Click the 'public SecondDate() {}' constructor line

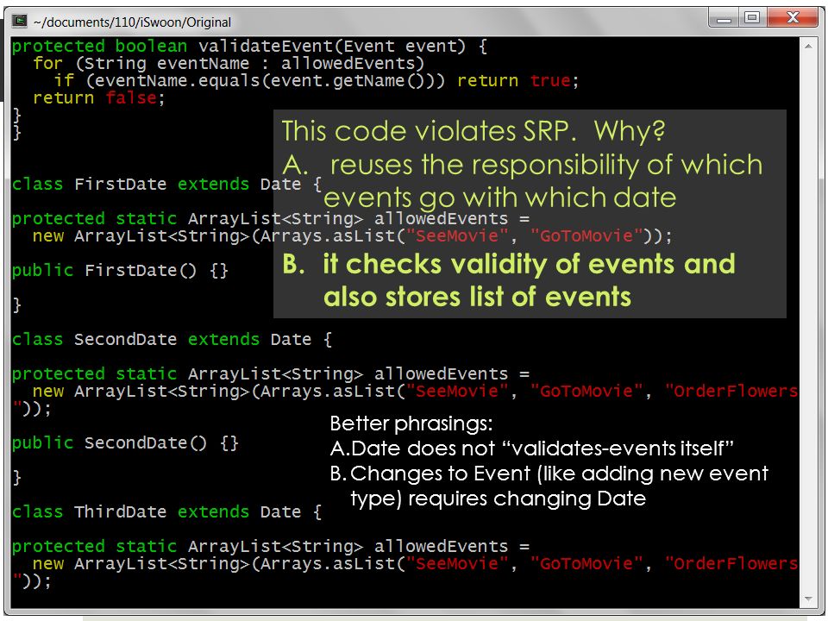pyautogui.click(x=125, y=443)
